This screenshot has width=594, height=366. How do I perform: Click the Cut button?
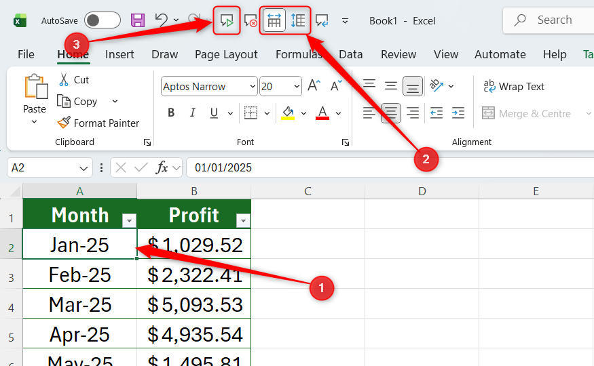pyautogui.click(x=74, y=80)
